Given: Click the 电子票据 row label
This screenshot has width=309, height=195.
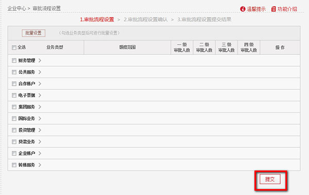Looking at the screenshot, I should pos(27,95).
